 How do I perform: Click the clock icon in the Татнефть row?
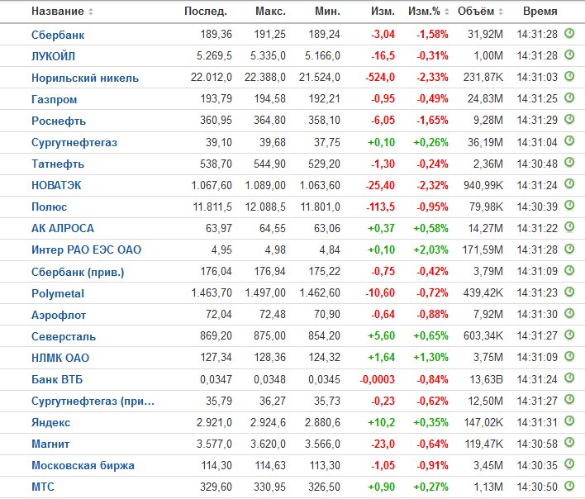tap(569, 163)
